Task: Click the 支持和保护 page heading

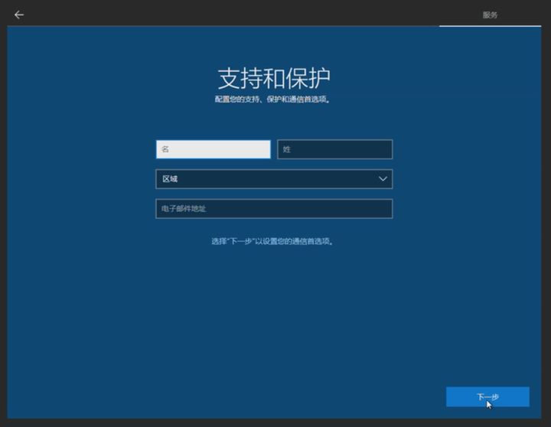Action: point(274,79)
